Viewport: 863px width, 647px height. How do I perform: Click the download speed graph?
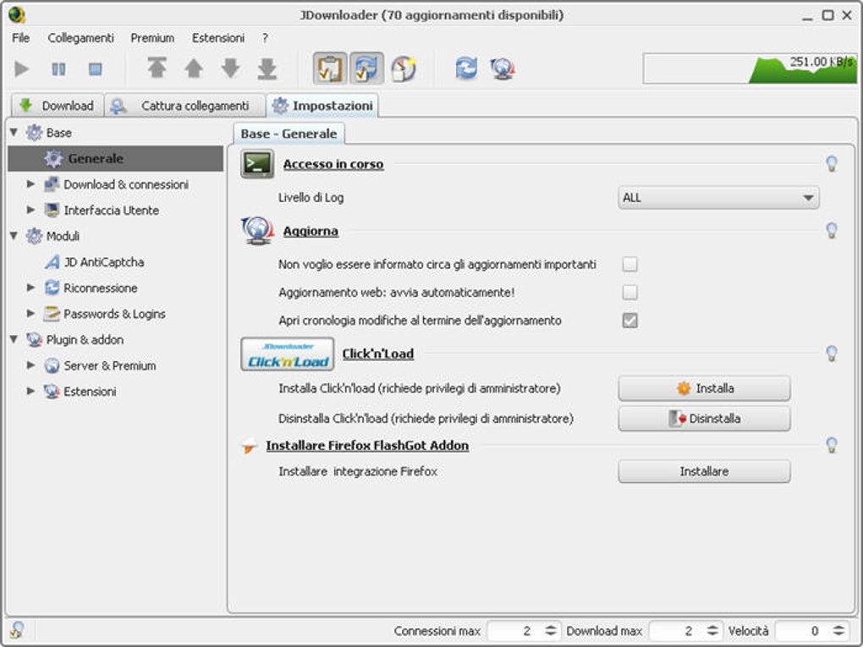coord(750,69)
